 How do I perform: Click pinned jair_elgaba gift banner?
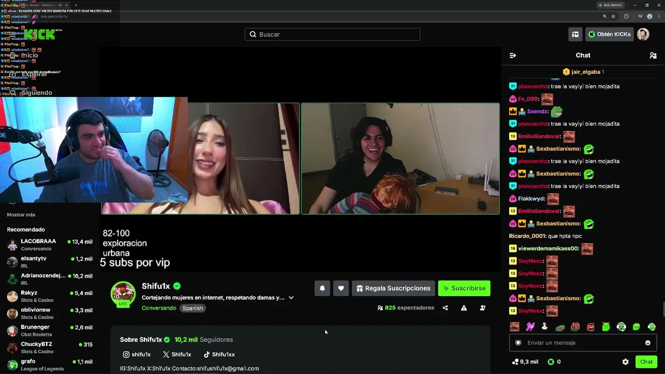[x=583, y=72]
